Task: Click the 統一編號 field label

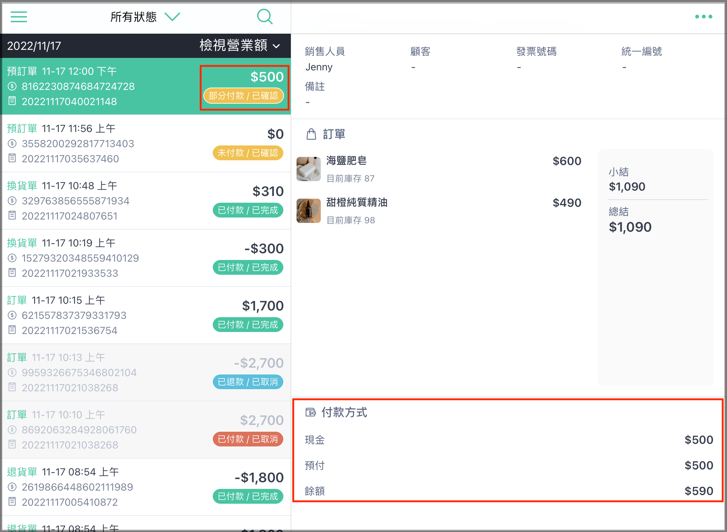Action: (642, 52)
